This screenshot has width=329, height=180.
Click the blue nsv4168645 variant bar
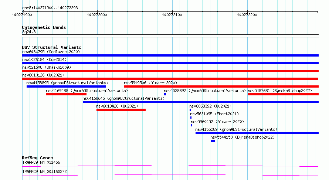tap(201, 102)
